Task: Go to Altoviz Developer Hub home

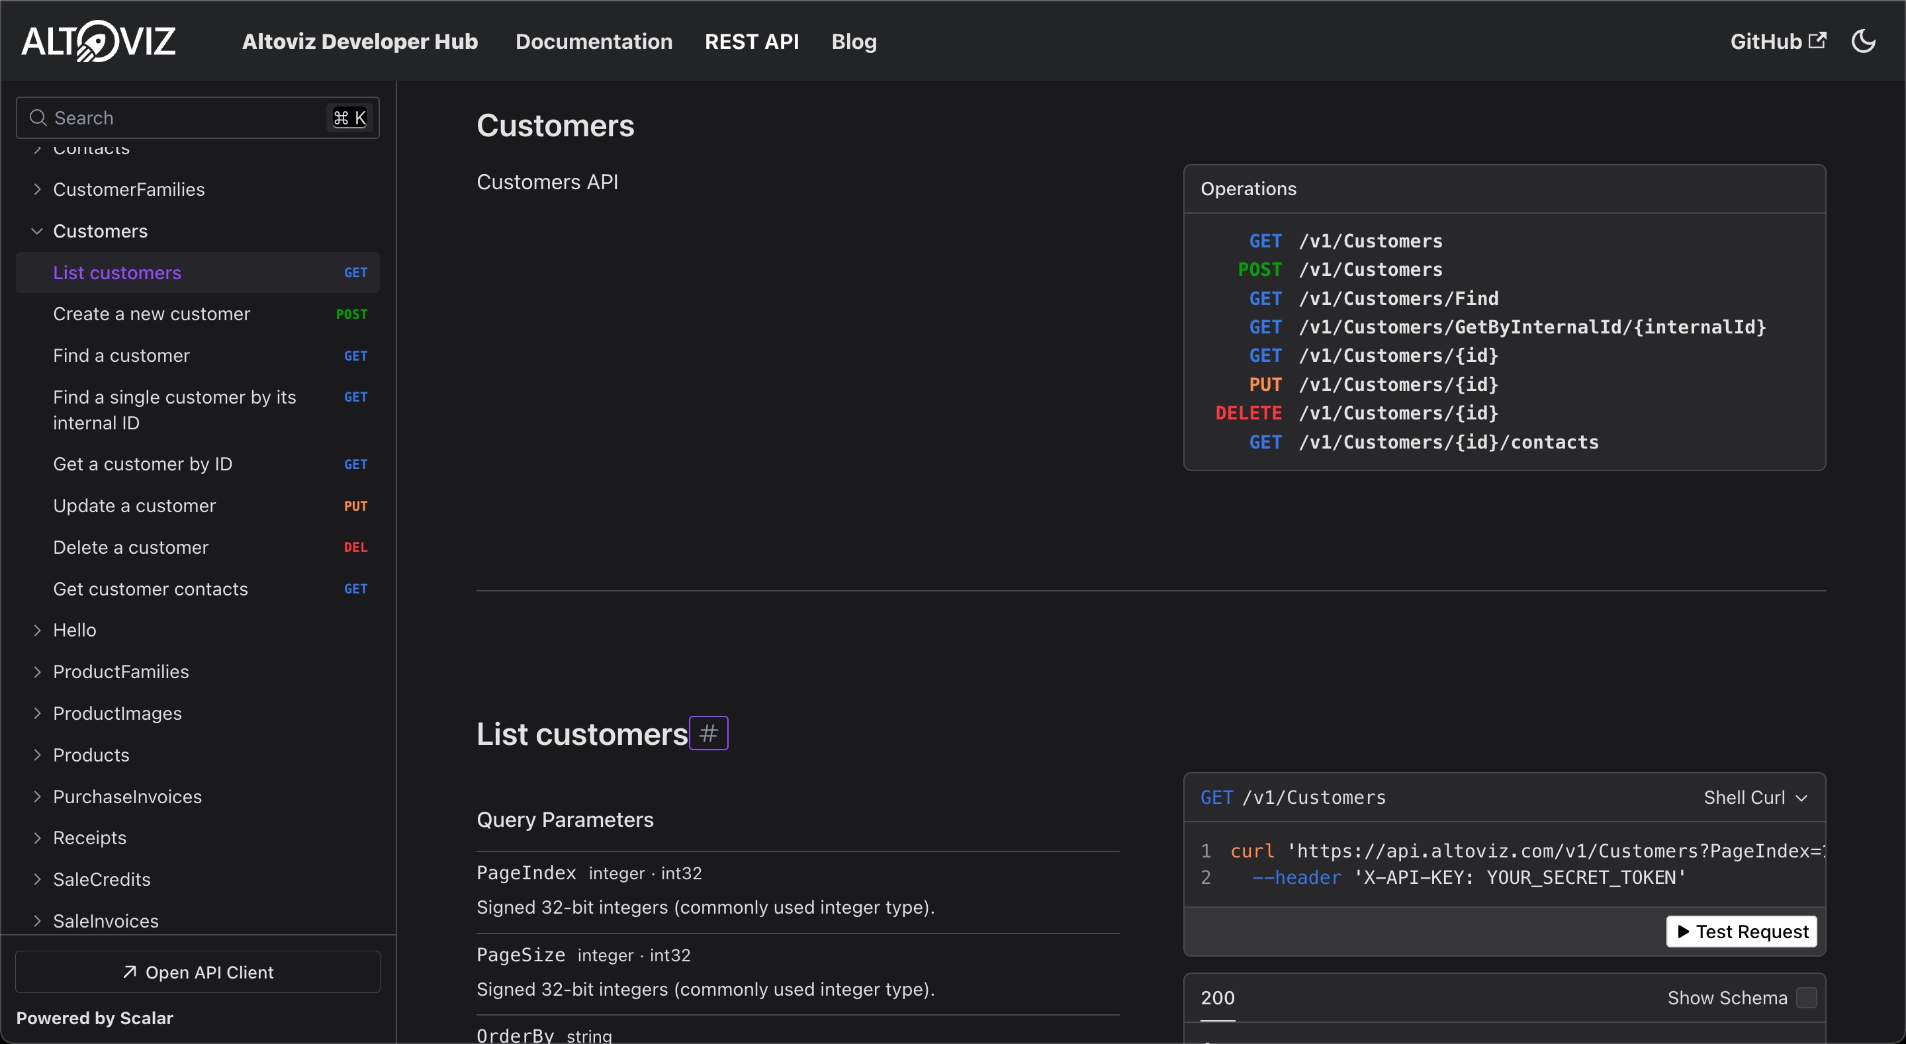Action: coord(359,42)
